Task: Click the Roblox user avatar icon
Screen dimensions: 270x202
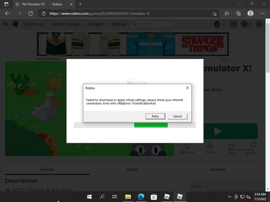Action: pos(217,24)
